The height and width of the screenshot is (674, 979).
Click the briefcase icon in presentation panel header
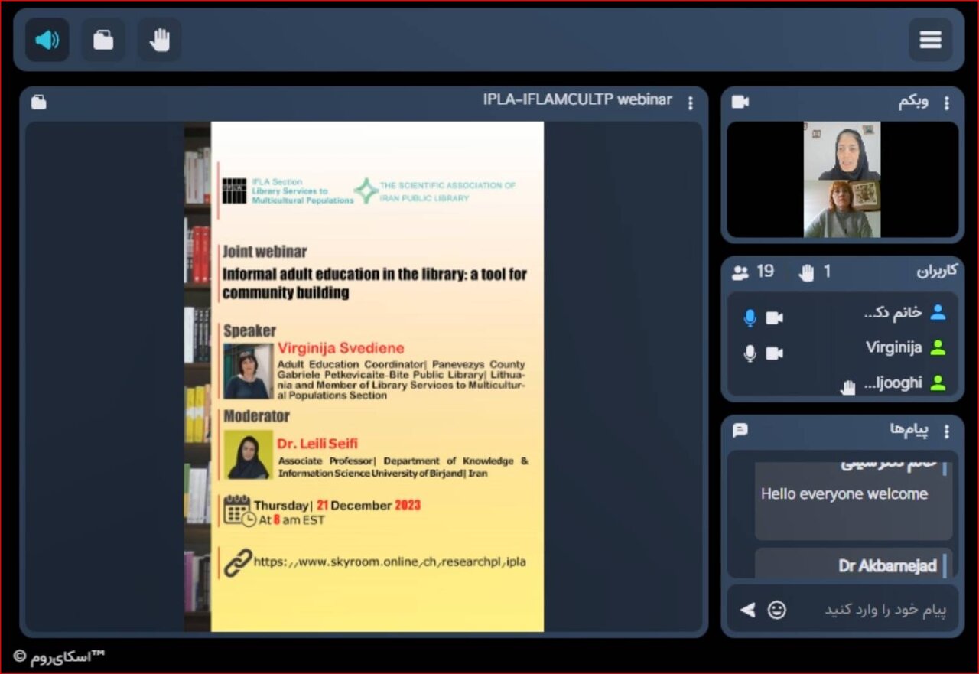pos(38,102)
